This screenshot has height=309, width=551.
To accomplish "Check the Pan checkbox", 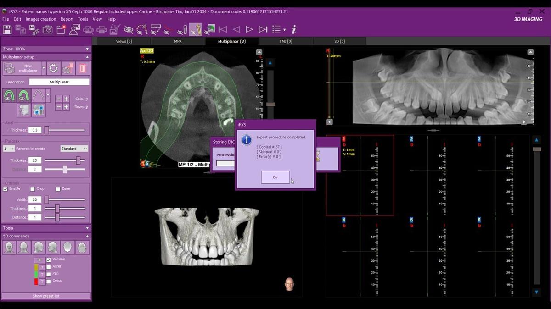I will pyautogui.click(x=48, y=274).
